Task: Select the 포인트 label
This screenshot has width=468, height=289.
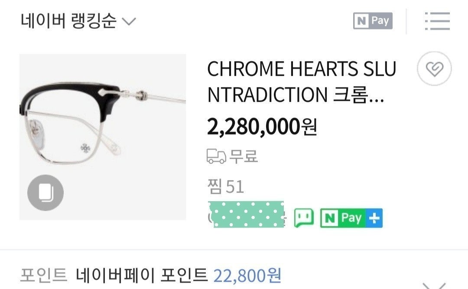Action: [43, 275]
